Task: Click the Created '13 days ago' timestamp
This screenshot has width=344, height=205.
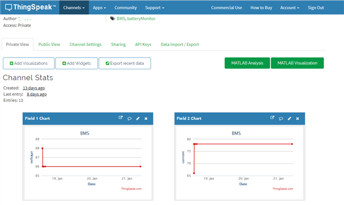Action: pyautogui.click(x=34, y=88)
